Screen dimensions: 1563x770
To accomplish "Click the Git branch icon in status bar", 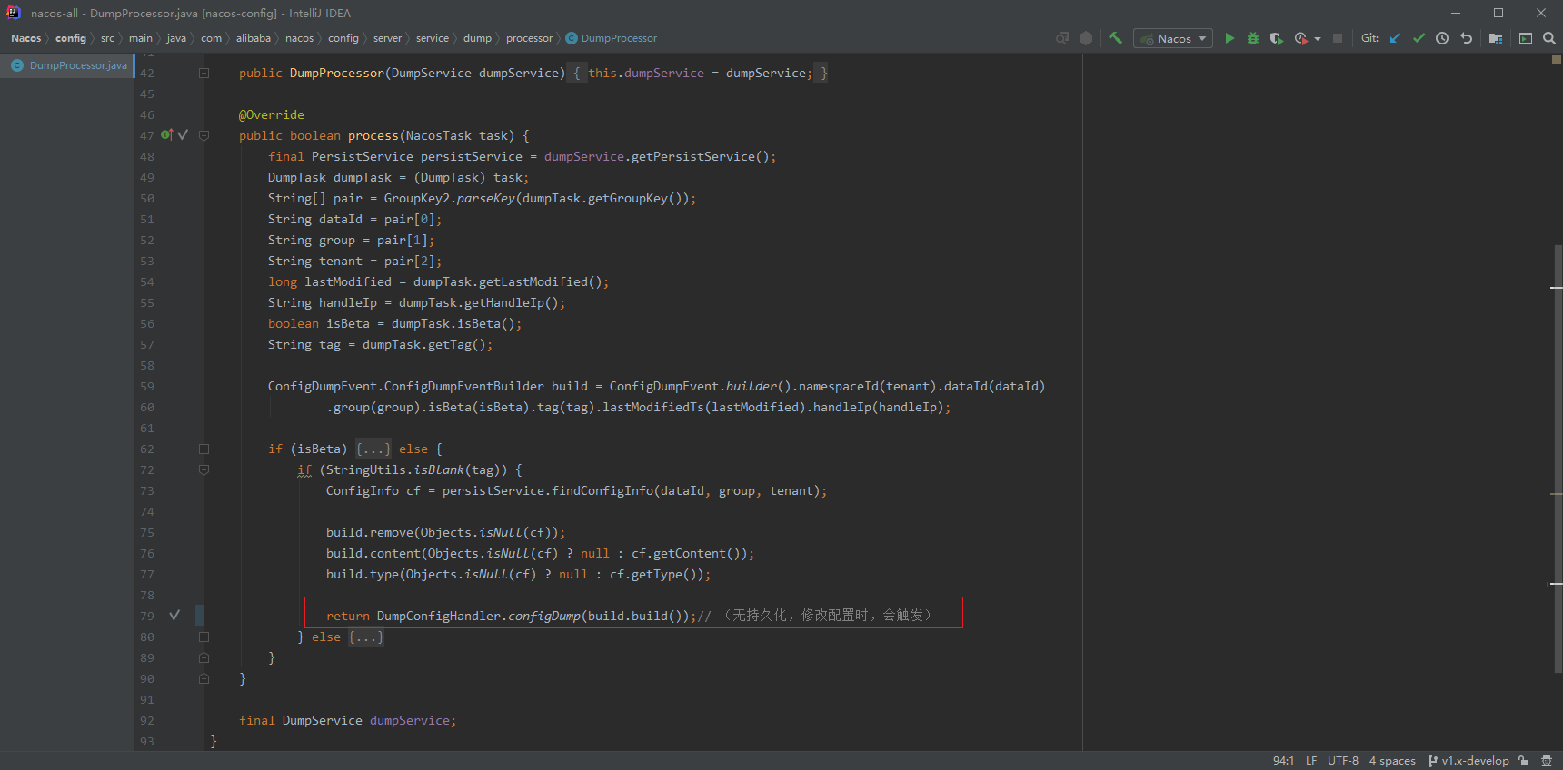I will (x=1432, y=761).
